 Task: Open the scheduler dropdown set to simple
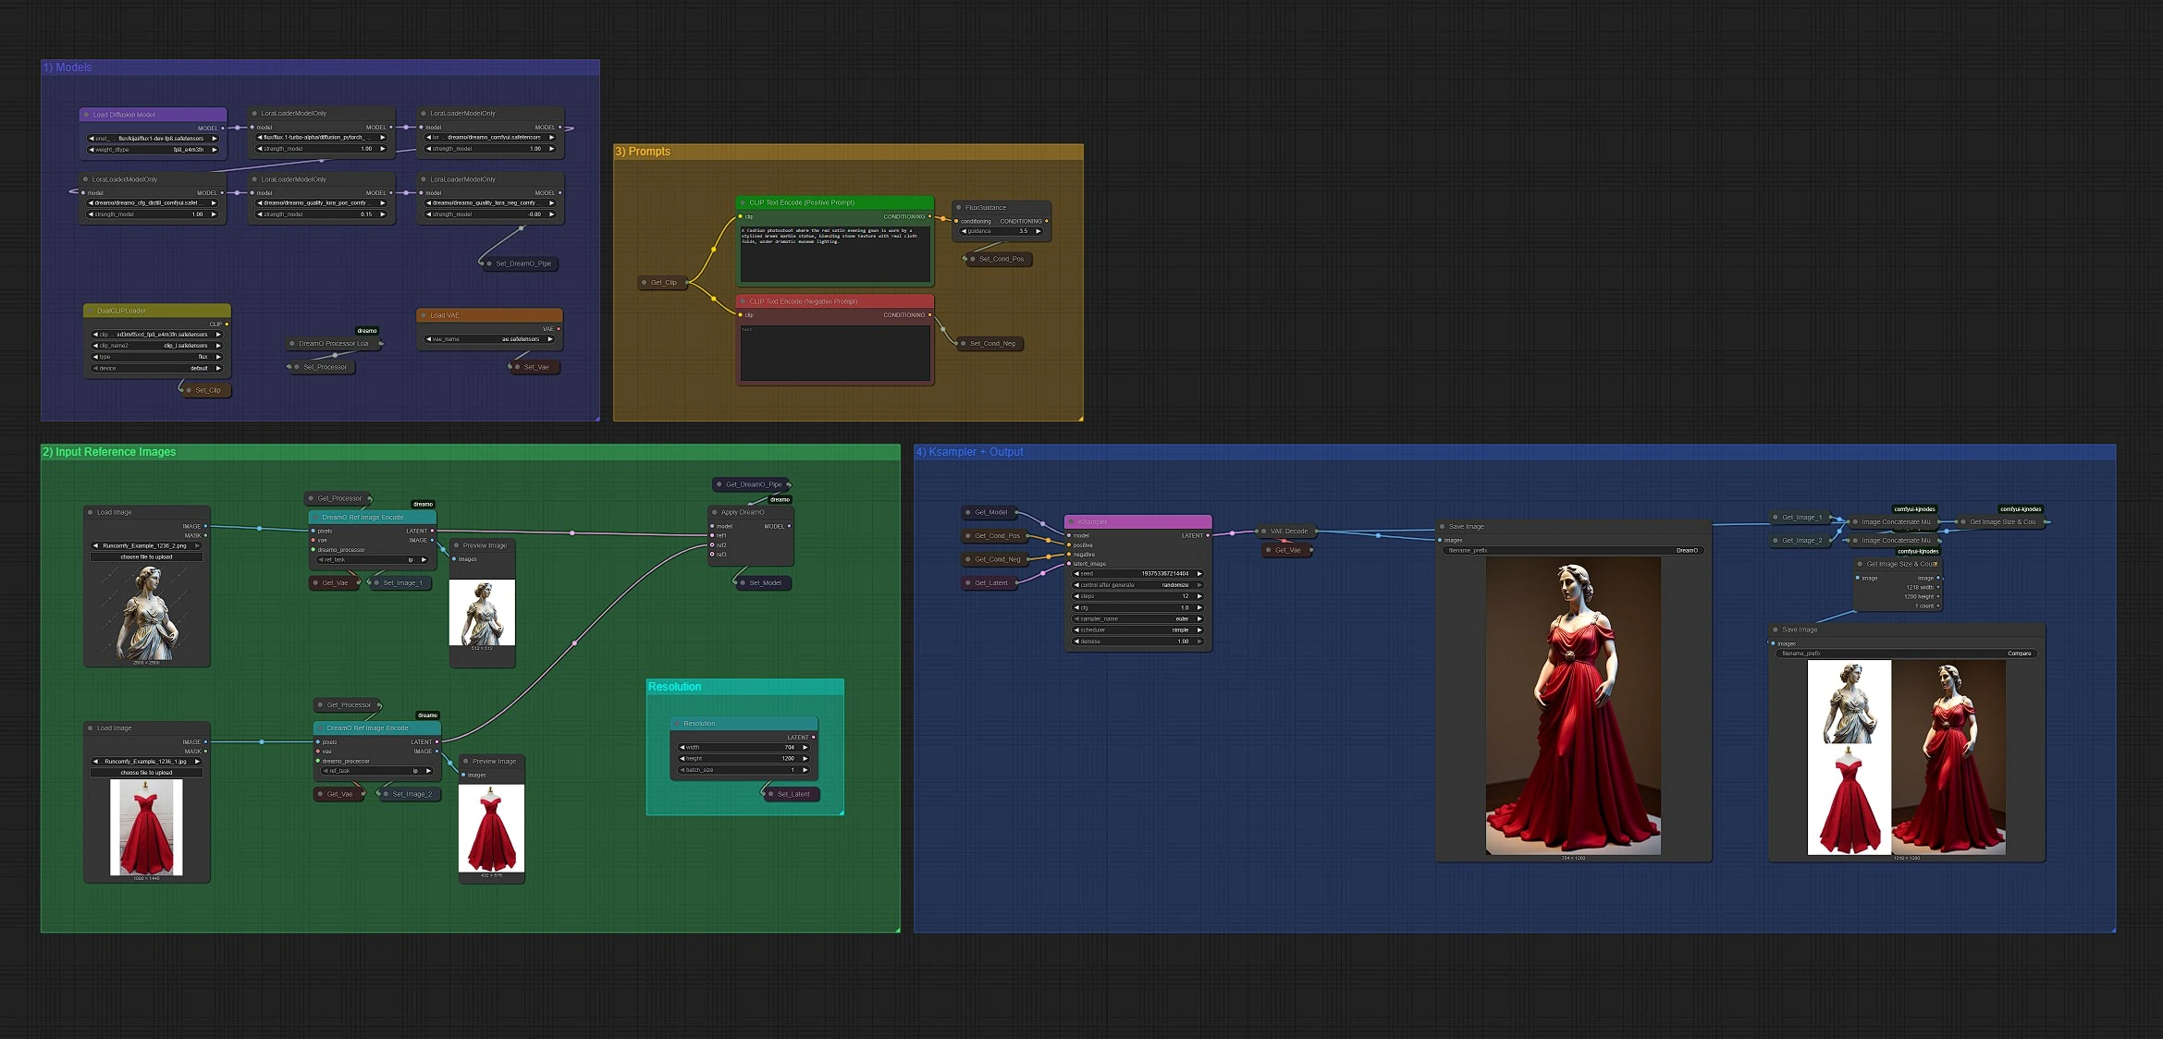coord(1137,630)
